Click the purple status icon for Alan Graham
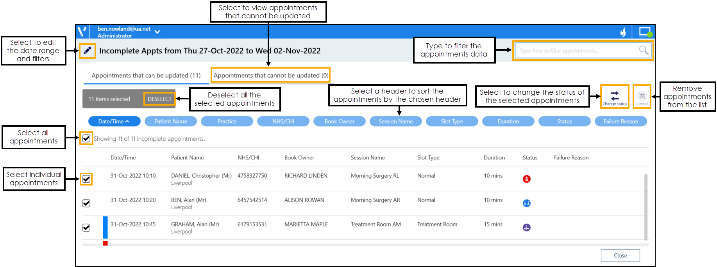 point(526,228)
